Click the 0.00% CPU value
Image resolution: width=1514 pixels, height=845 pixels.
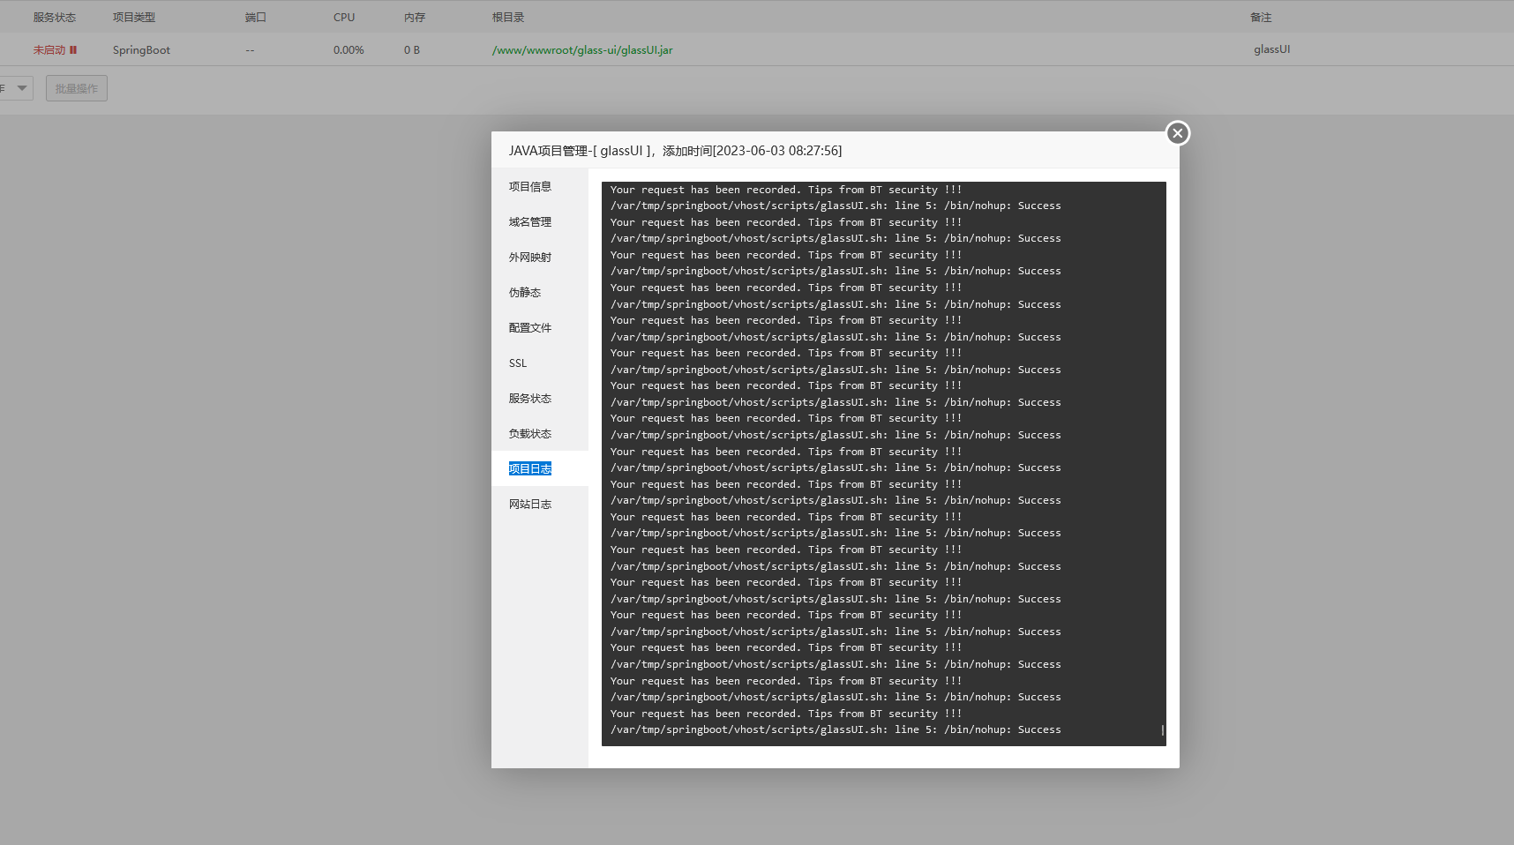tap(349, 50)
